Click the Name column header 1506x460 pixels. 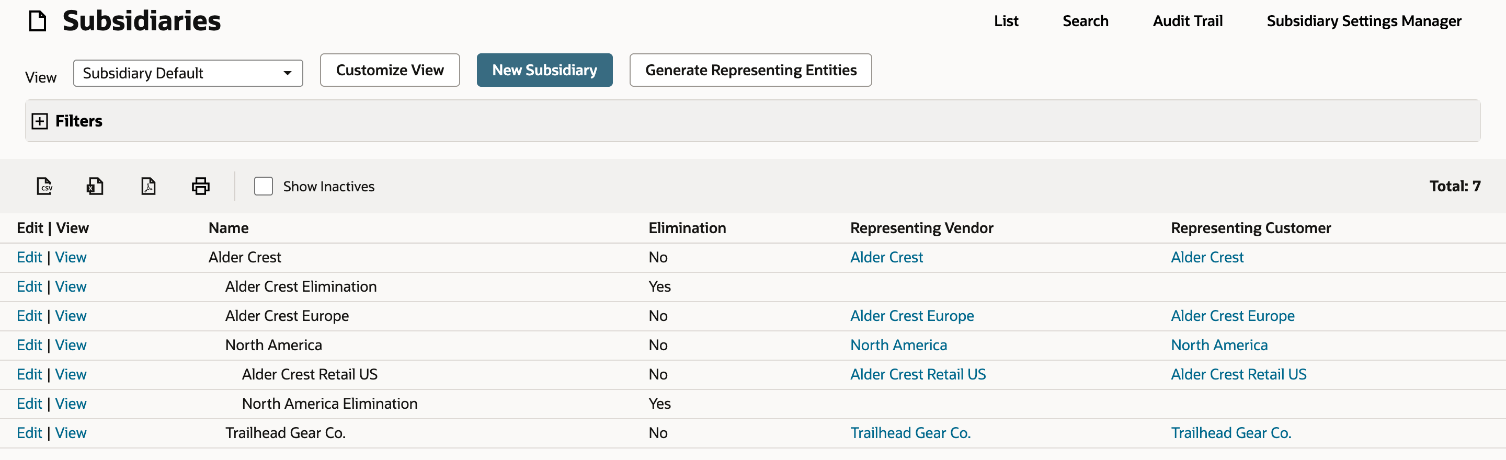coord(229,228)
